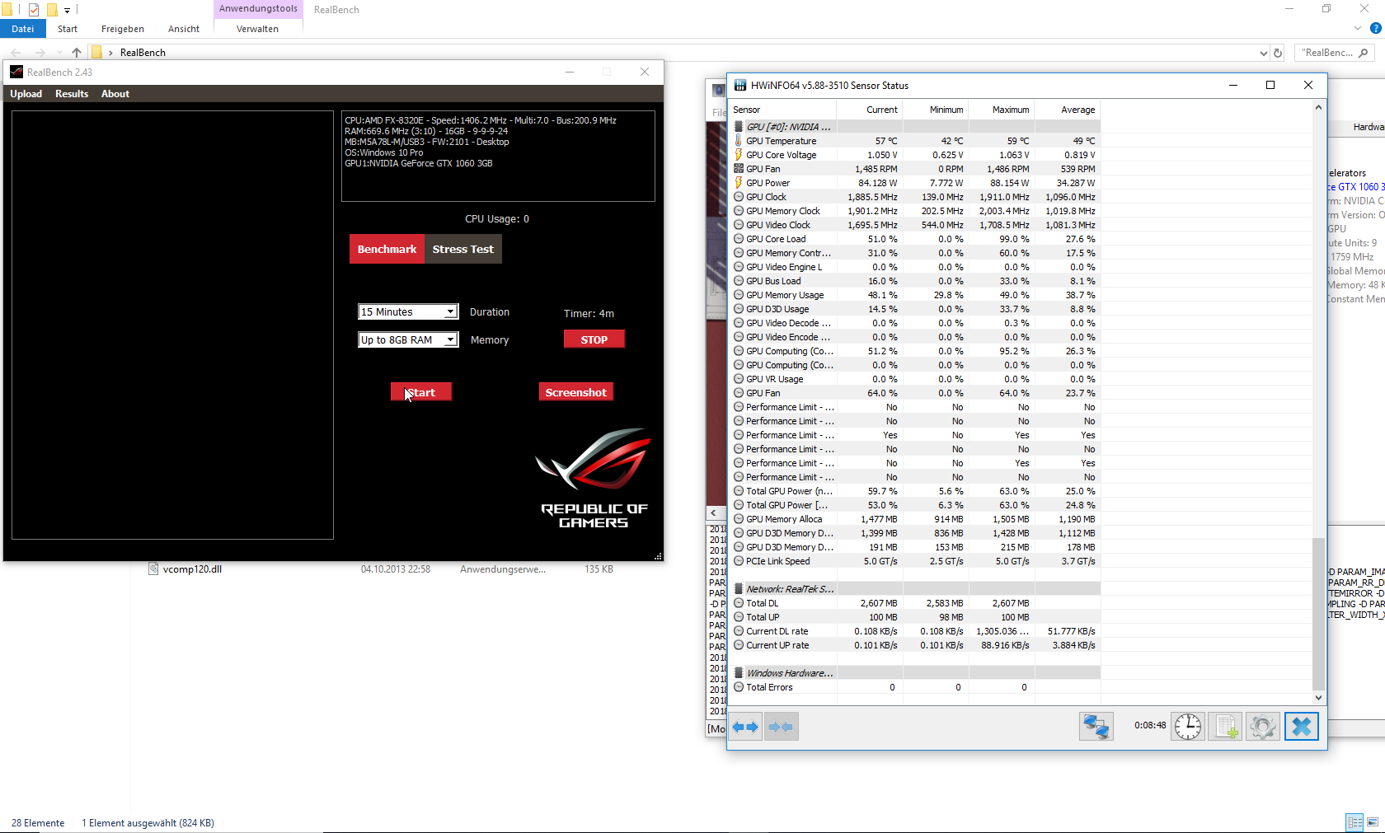Open the quick access toolbar customize arrow

67,11
